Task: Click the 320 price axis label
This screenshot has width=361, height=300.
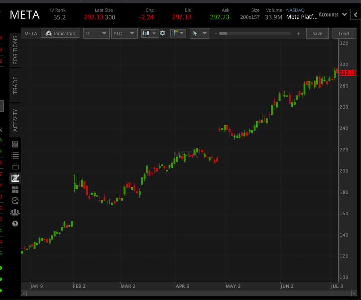Action: click(344, 43)
